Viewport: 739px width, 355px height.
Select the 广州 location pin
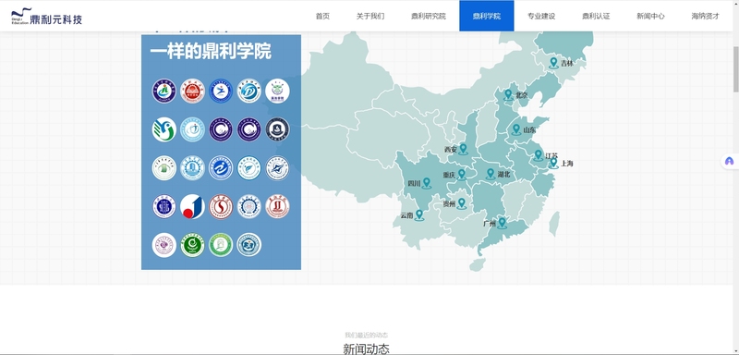(x=502, y=224)
